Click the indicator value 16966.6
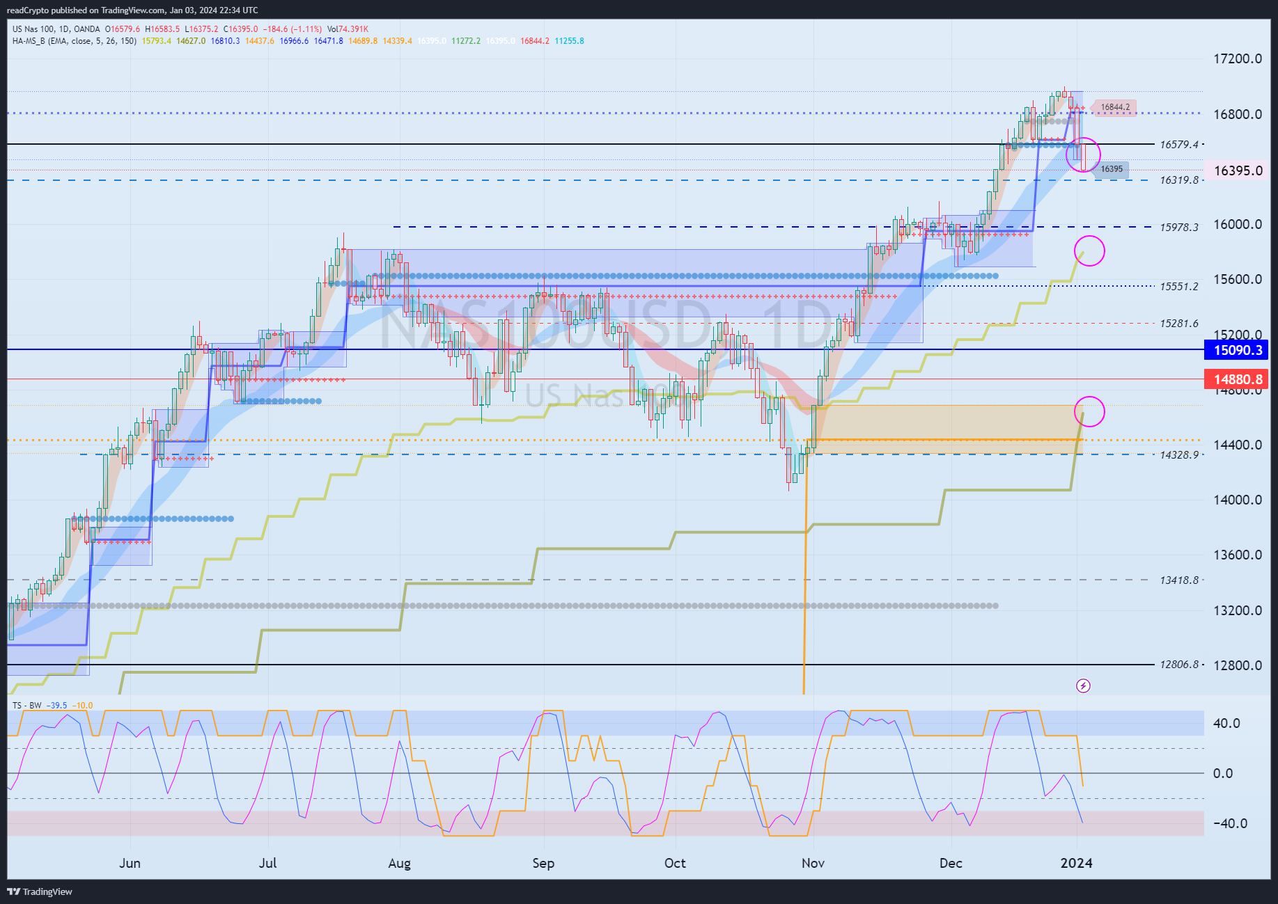The width and height of the screenshot is (1278, 904). pos(294,41)
